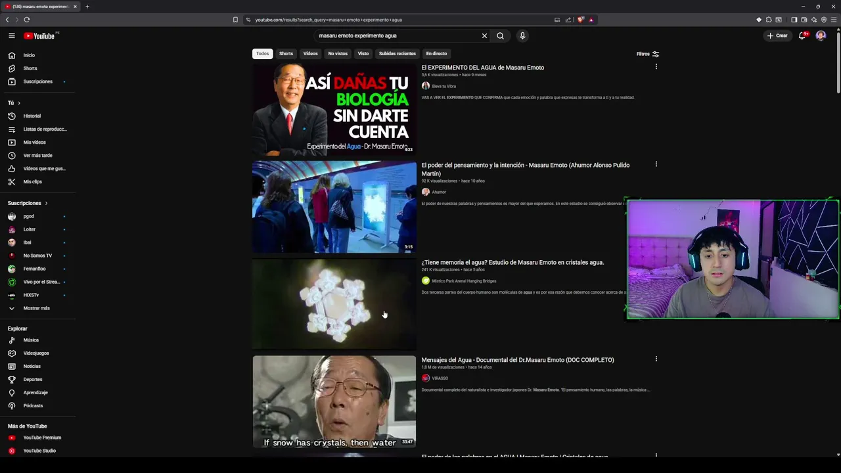Open Ibai channel subscription
Viewport: 841px width, 473px height.
pyautogui.click(x=37, y=242)
